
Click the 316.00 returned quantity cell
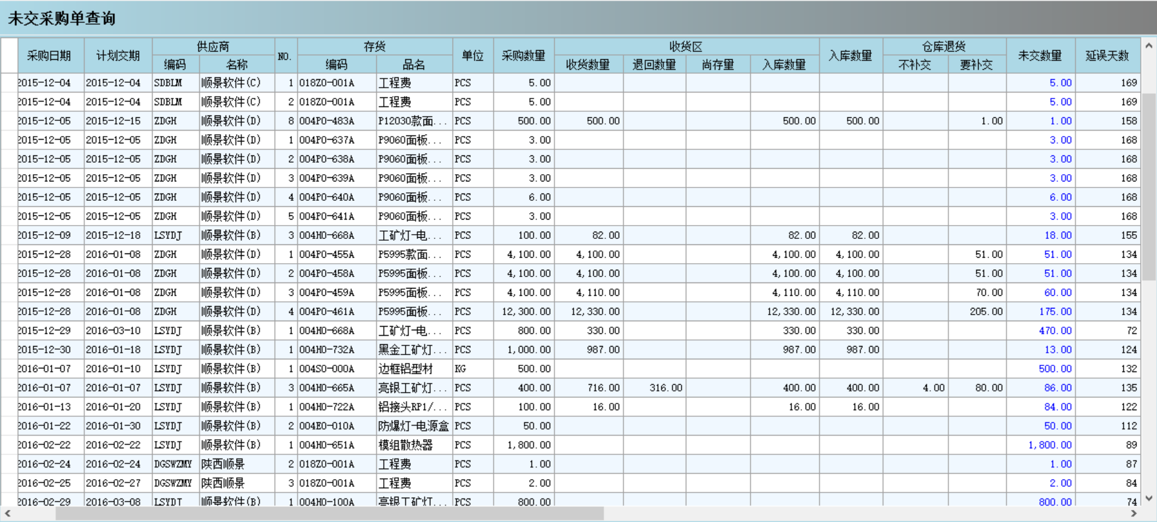tap(654, 388)
